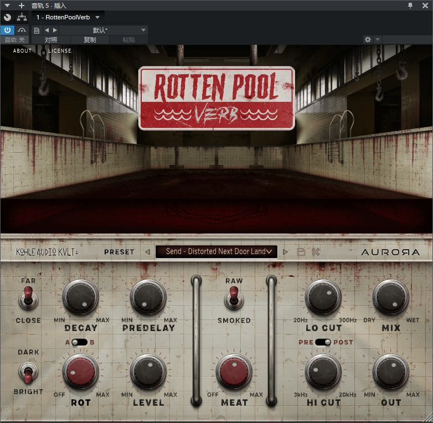Open the preset file page icon

[x=37, y=30]
